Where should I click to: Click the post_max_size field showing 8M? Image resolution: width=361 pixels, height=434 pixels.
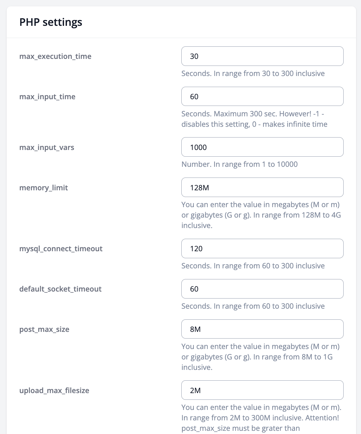click(x=262, y=329)
